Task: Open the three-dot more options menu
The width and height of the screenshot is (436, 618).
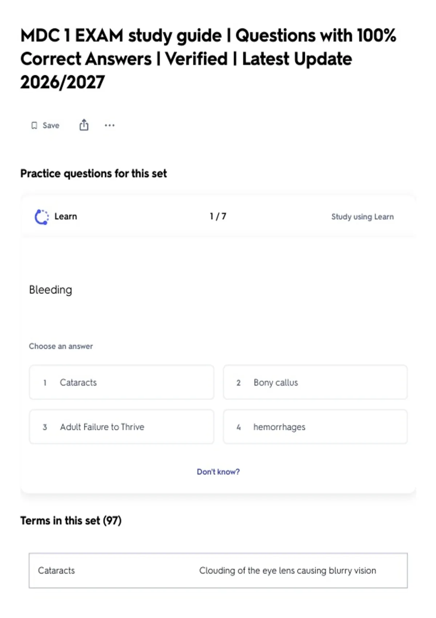Action: [x=109, y=125]
